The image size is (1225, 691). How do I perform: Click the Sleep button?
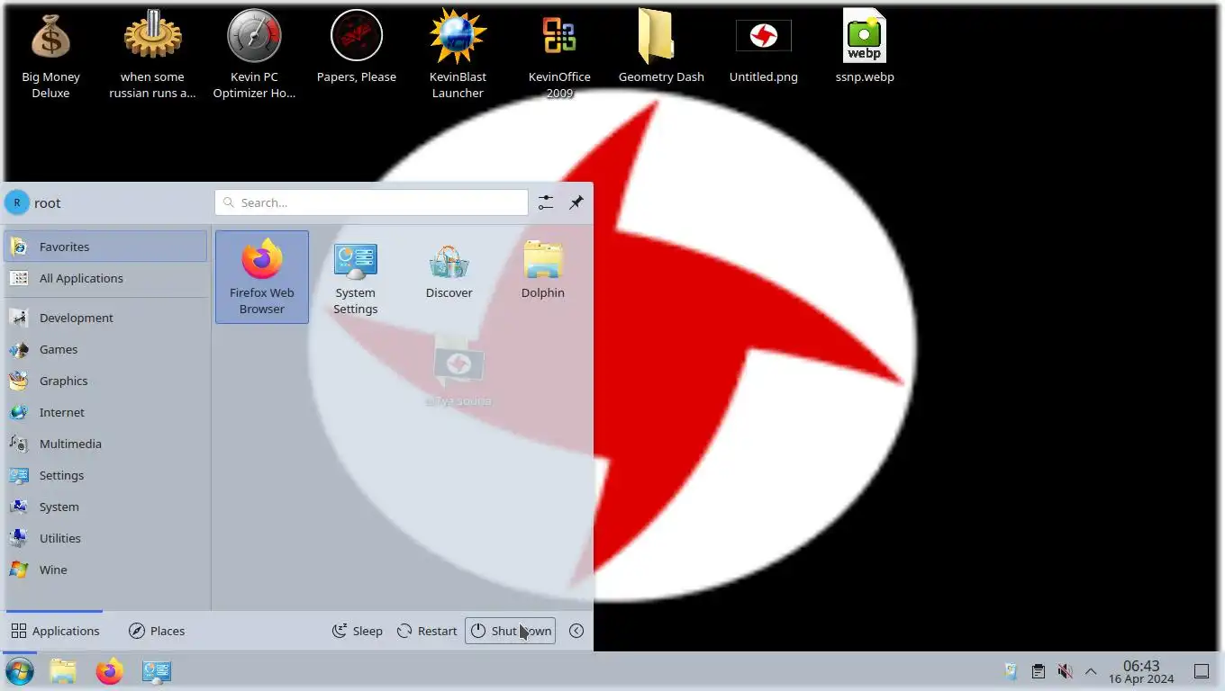pos(358,631)
